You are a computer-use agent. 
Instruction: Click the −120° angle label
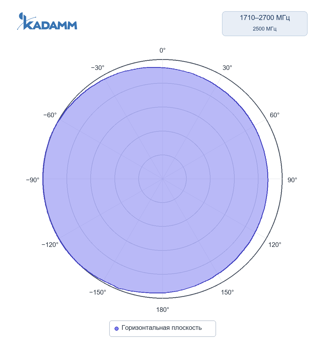coord(50,245)
